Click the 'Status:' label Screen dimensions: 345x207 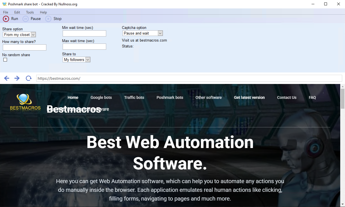click(x=128, y=46)
